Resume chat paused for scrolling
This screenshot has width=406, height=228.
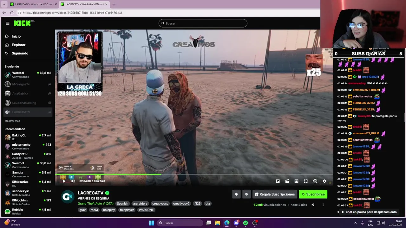click(369, 212)
